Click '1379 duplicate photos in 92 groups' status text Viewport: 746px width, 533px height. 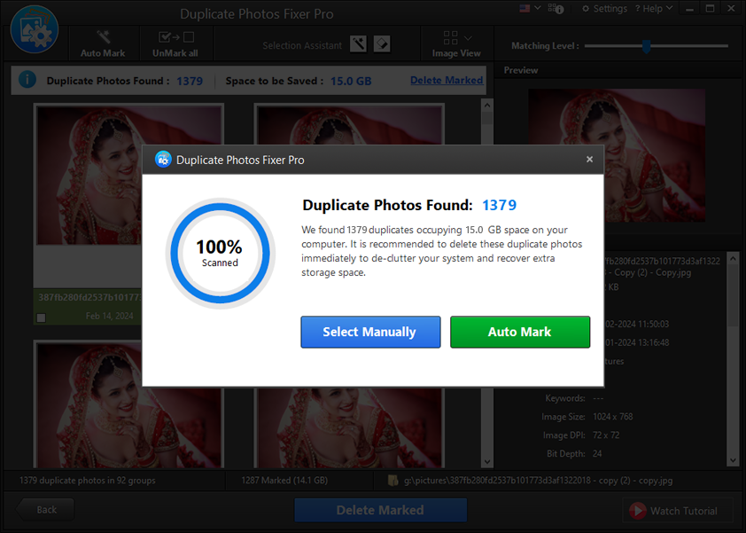click(x=88, y=481)
